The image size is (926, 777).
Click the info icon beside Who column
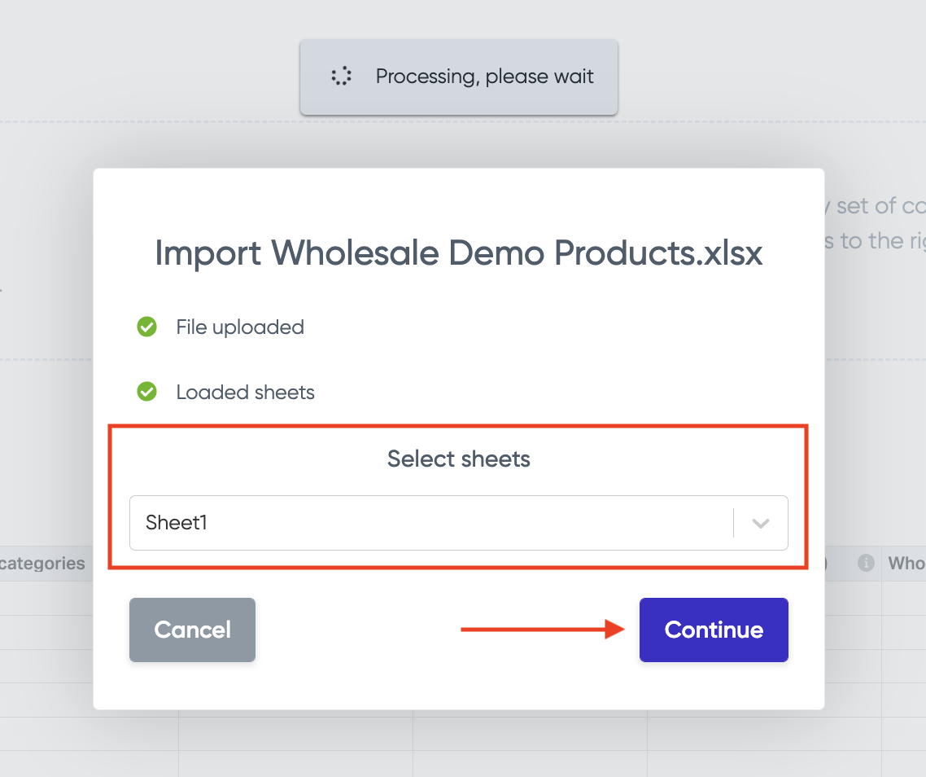tap(866, 563)
